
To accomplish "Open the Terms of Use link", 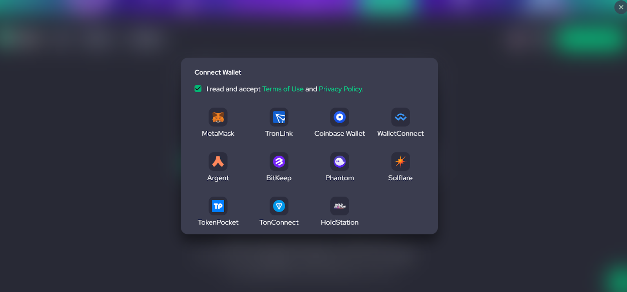I will (x=283, y=89).
